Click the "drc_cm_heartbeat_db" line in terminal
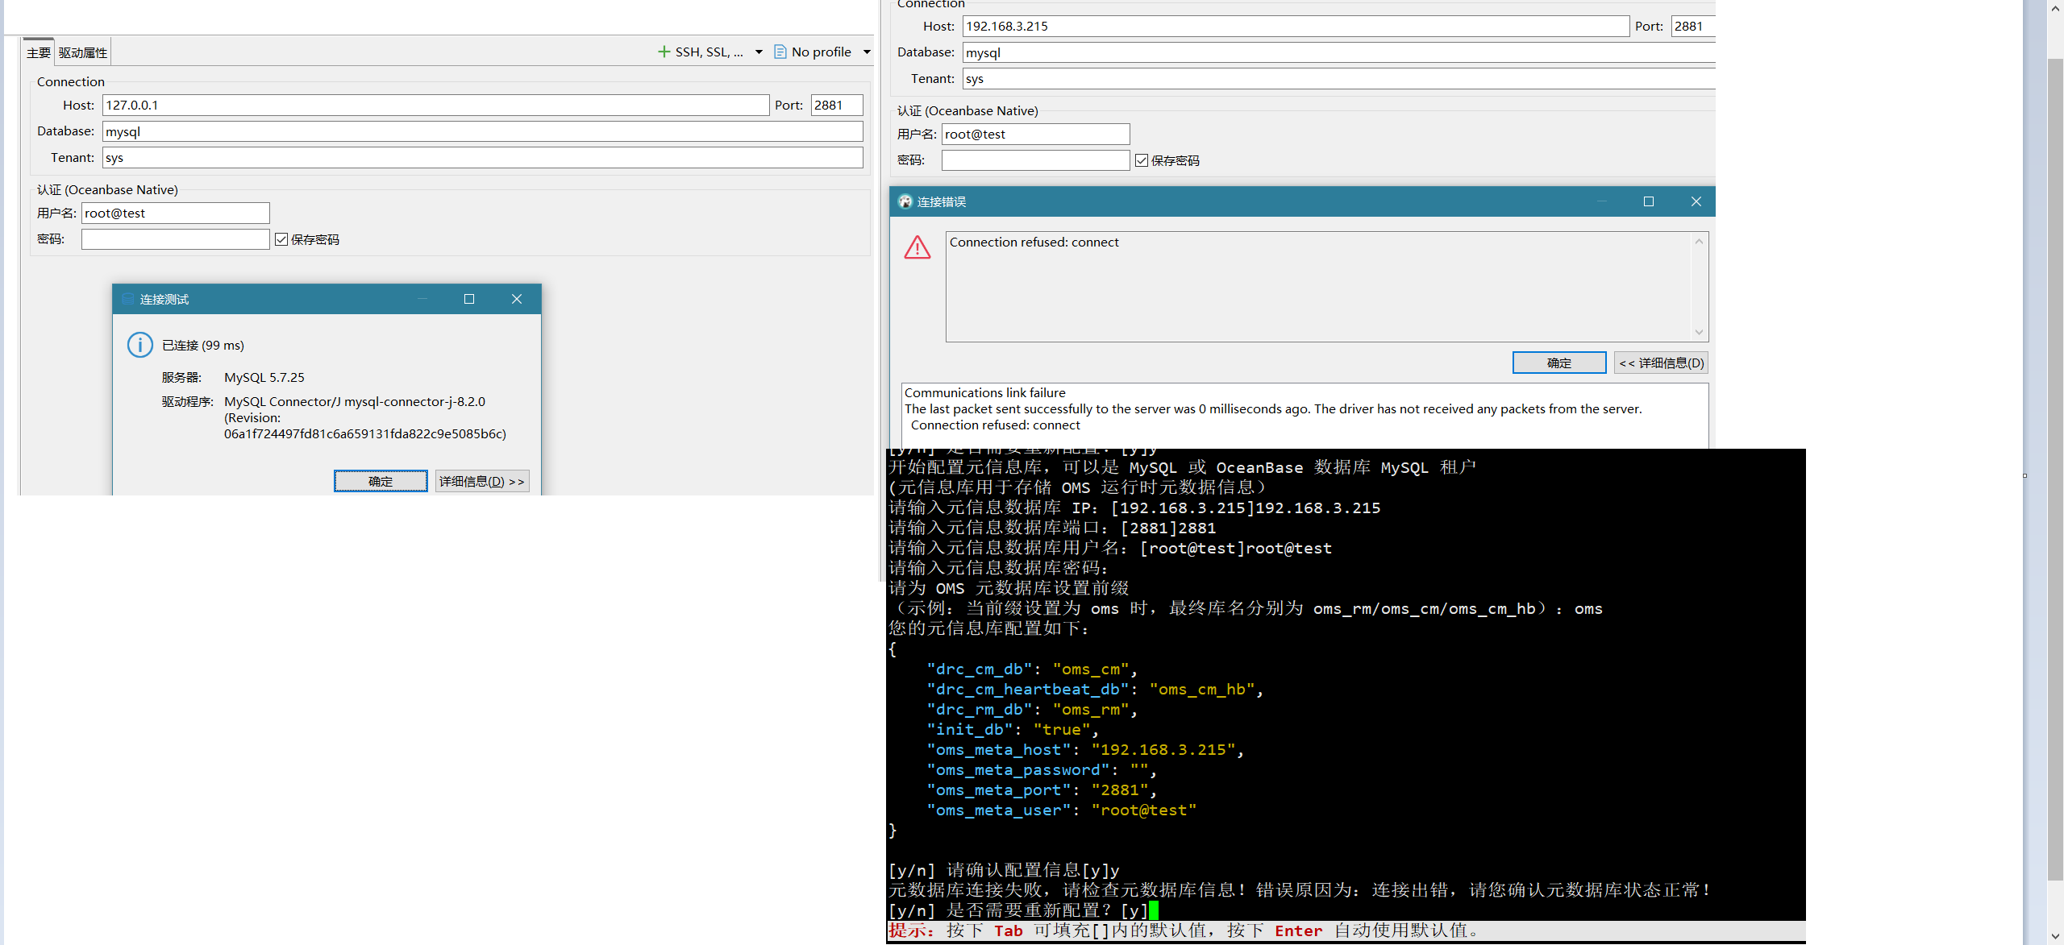 pyautogui.click(x=1095, y=690)
